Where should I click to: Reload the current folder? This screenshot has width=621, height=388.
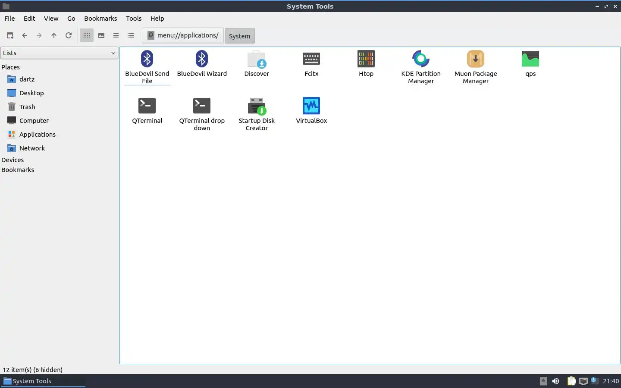pyautogui.click(x=69, y=35)
